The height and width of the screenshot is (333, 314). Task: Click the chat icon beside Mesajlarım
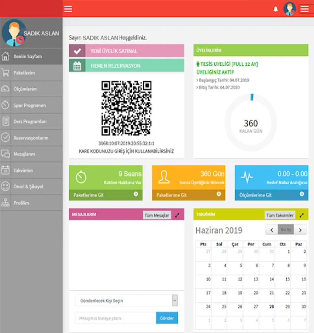click(x=5, y=154)
